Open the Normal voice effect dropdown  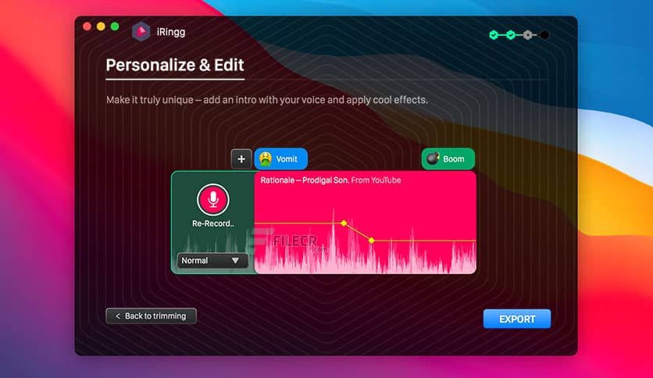[212, 261]
